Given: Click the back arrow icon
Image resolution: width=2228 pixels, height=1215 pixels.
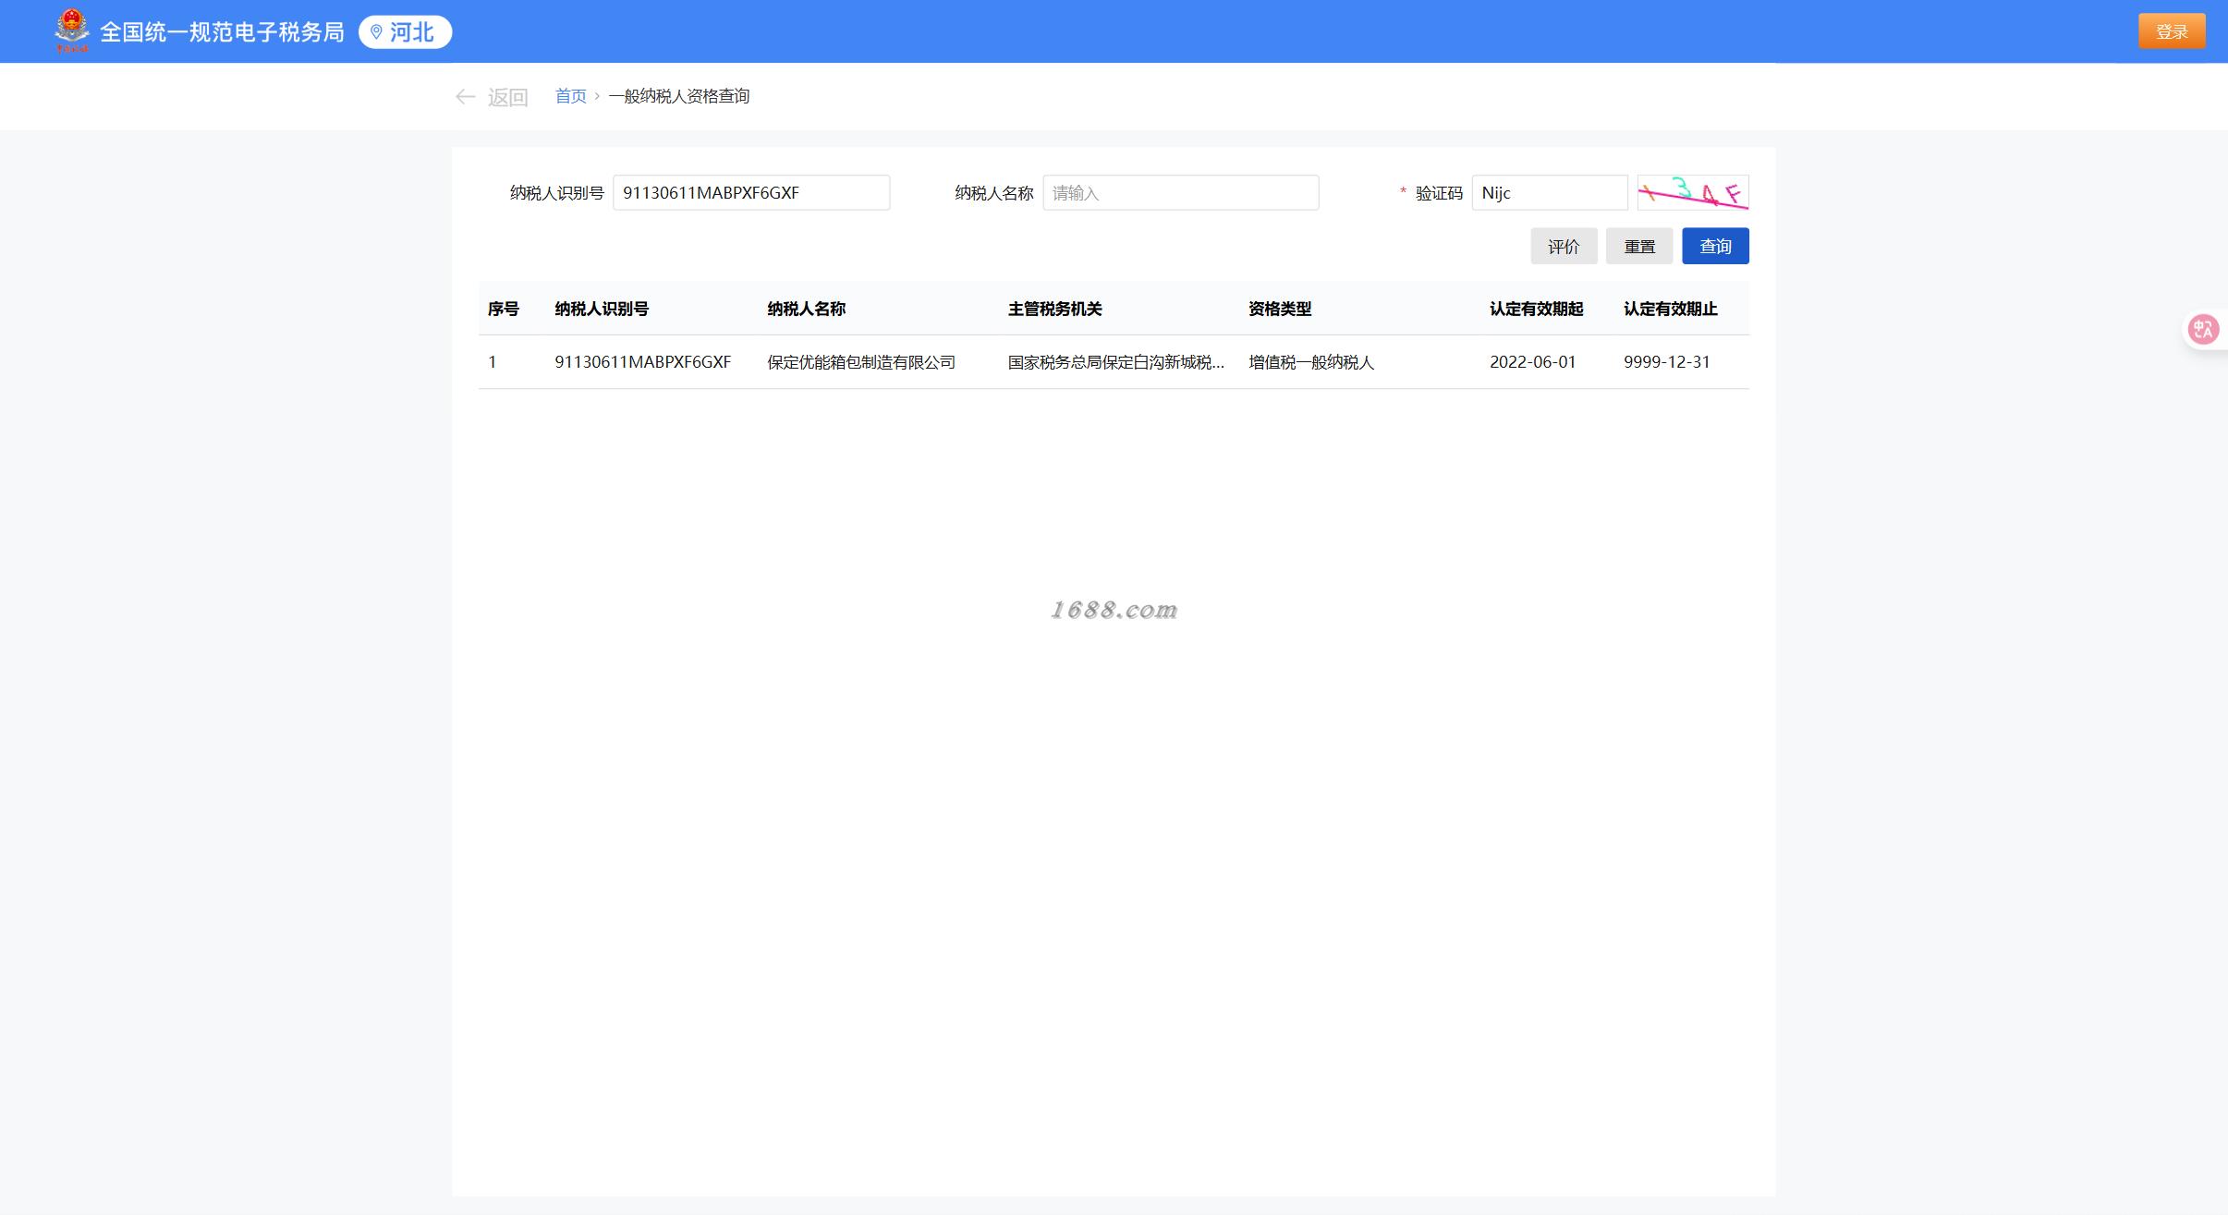Looking at the screenshot, I should (x=465, y=97).
